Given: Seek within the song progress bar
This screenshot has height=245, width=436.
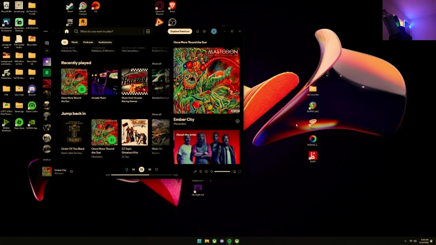Looking at the screenshot, I should click(141, 175).
